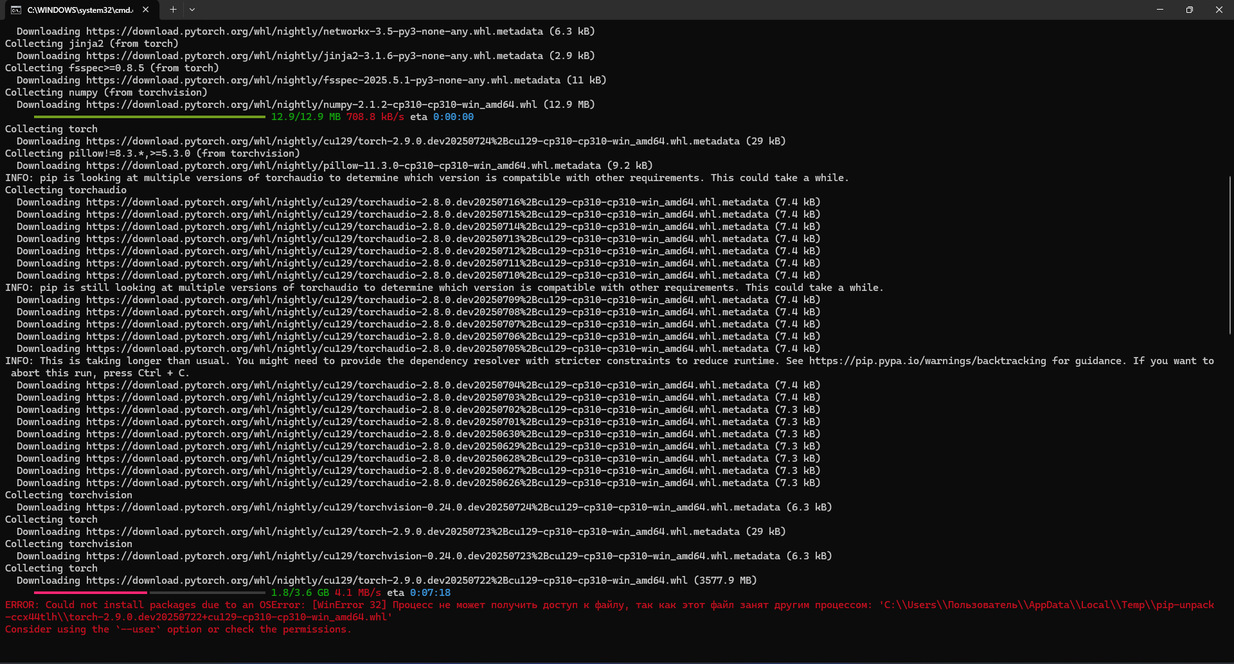The width and height of the screenshot is (1234, 664).
Task: Click the torchaudio dev20250710 metadata URL
Action: coord(427,275)
